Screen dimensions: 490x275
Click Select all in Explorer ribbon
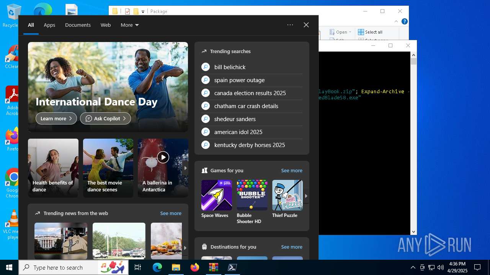[x=370, y=32]
